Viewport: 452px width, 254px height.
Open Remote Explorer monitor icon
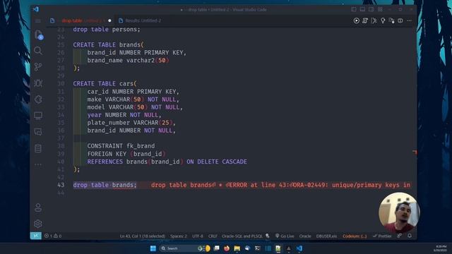(x=38, y=116)
